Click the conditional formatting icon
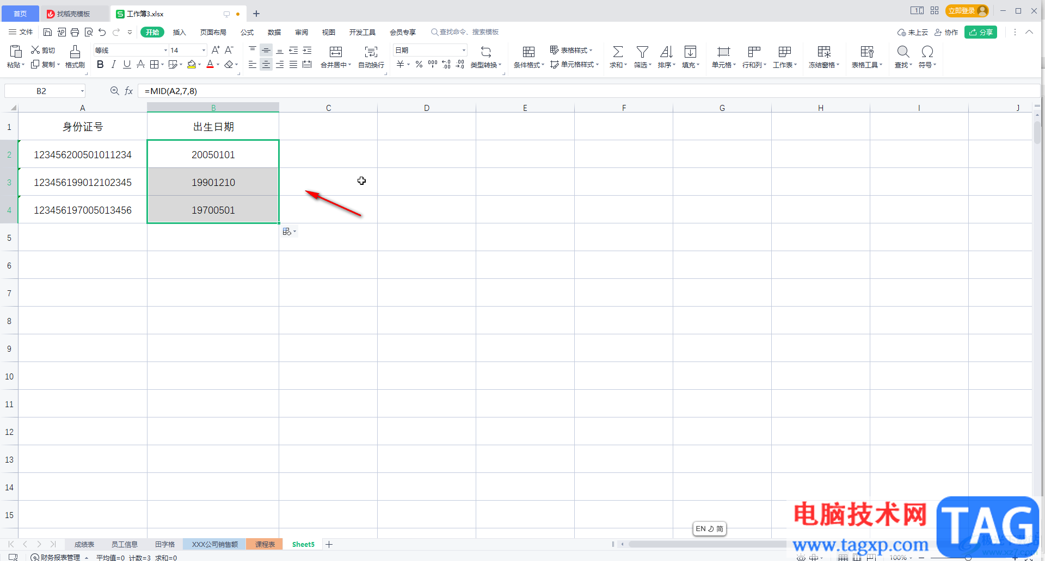1045x561 pixels. coord(528,52)
